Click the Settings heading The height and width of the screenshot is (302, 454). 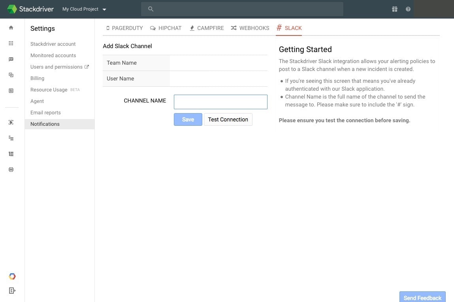click(43, 28)
